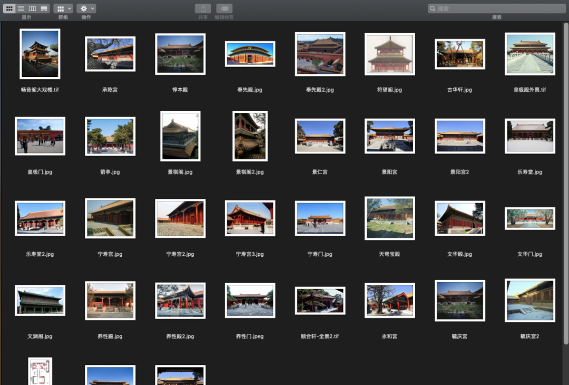
Task: Open the 操作 gear action menu
Action: click(86, 8)
